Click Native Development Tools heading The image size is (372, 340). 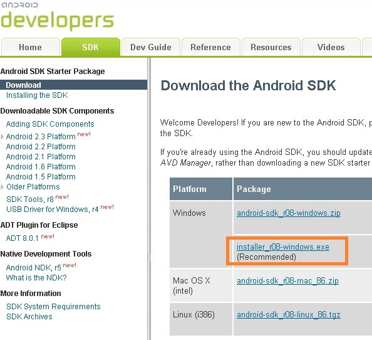[46, 254]
